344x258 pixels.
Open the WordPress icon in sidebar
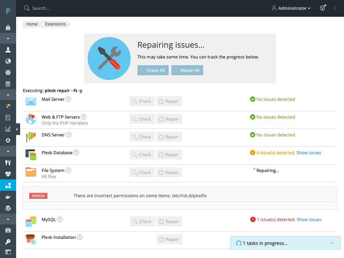8,208
